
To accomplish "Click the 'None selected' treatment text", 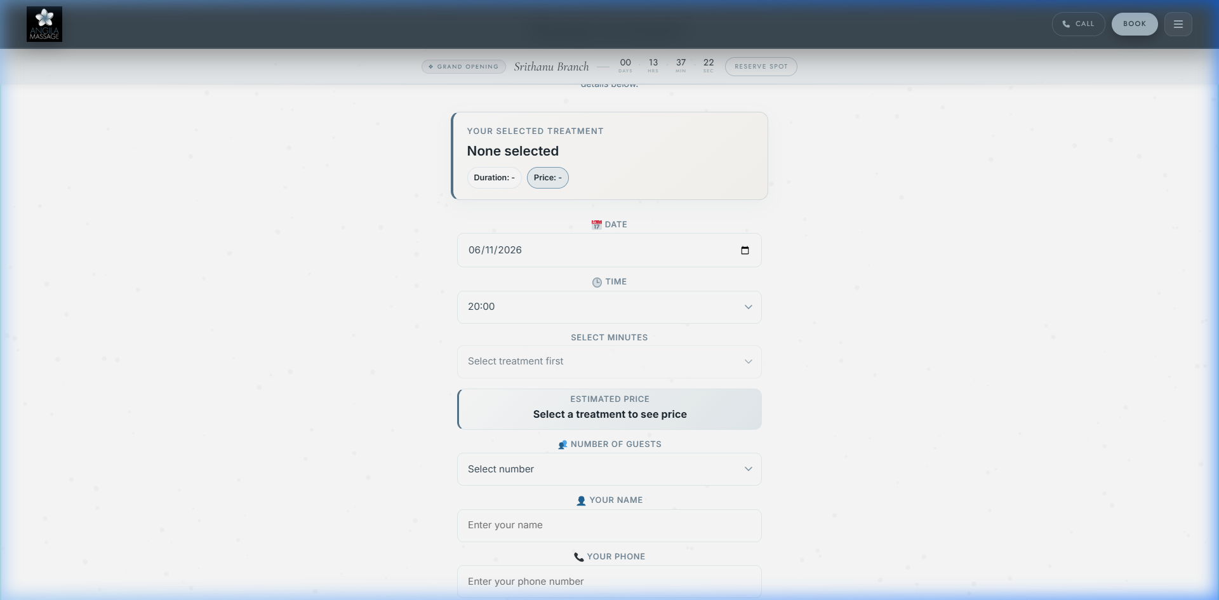I will [x=512, y=151].
